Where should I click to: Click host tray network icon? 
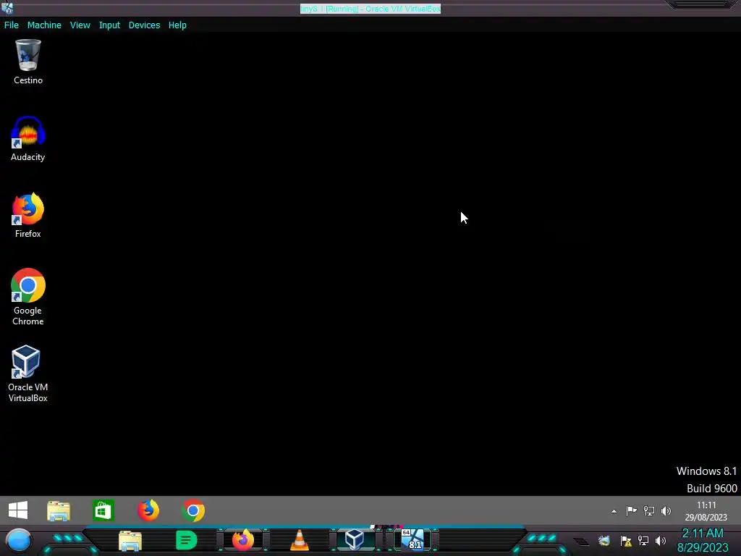[x=643, y=541]
